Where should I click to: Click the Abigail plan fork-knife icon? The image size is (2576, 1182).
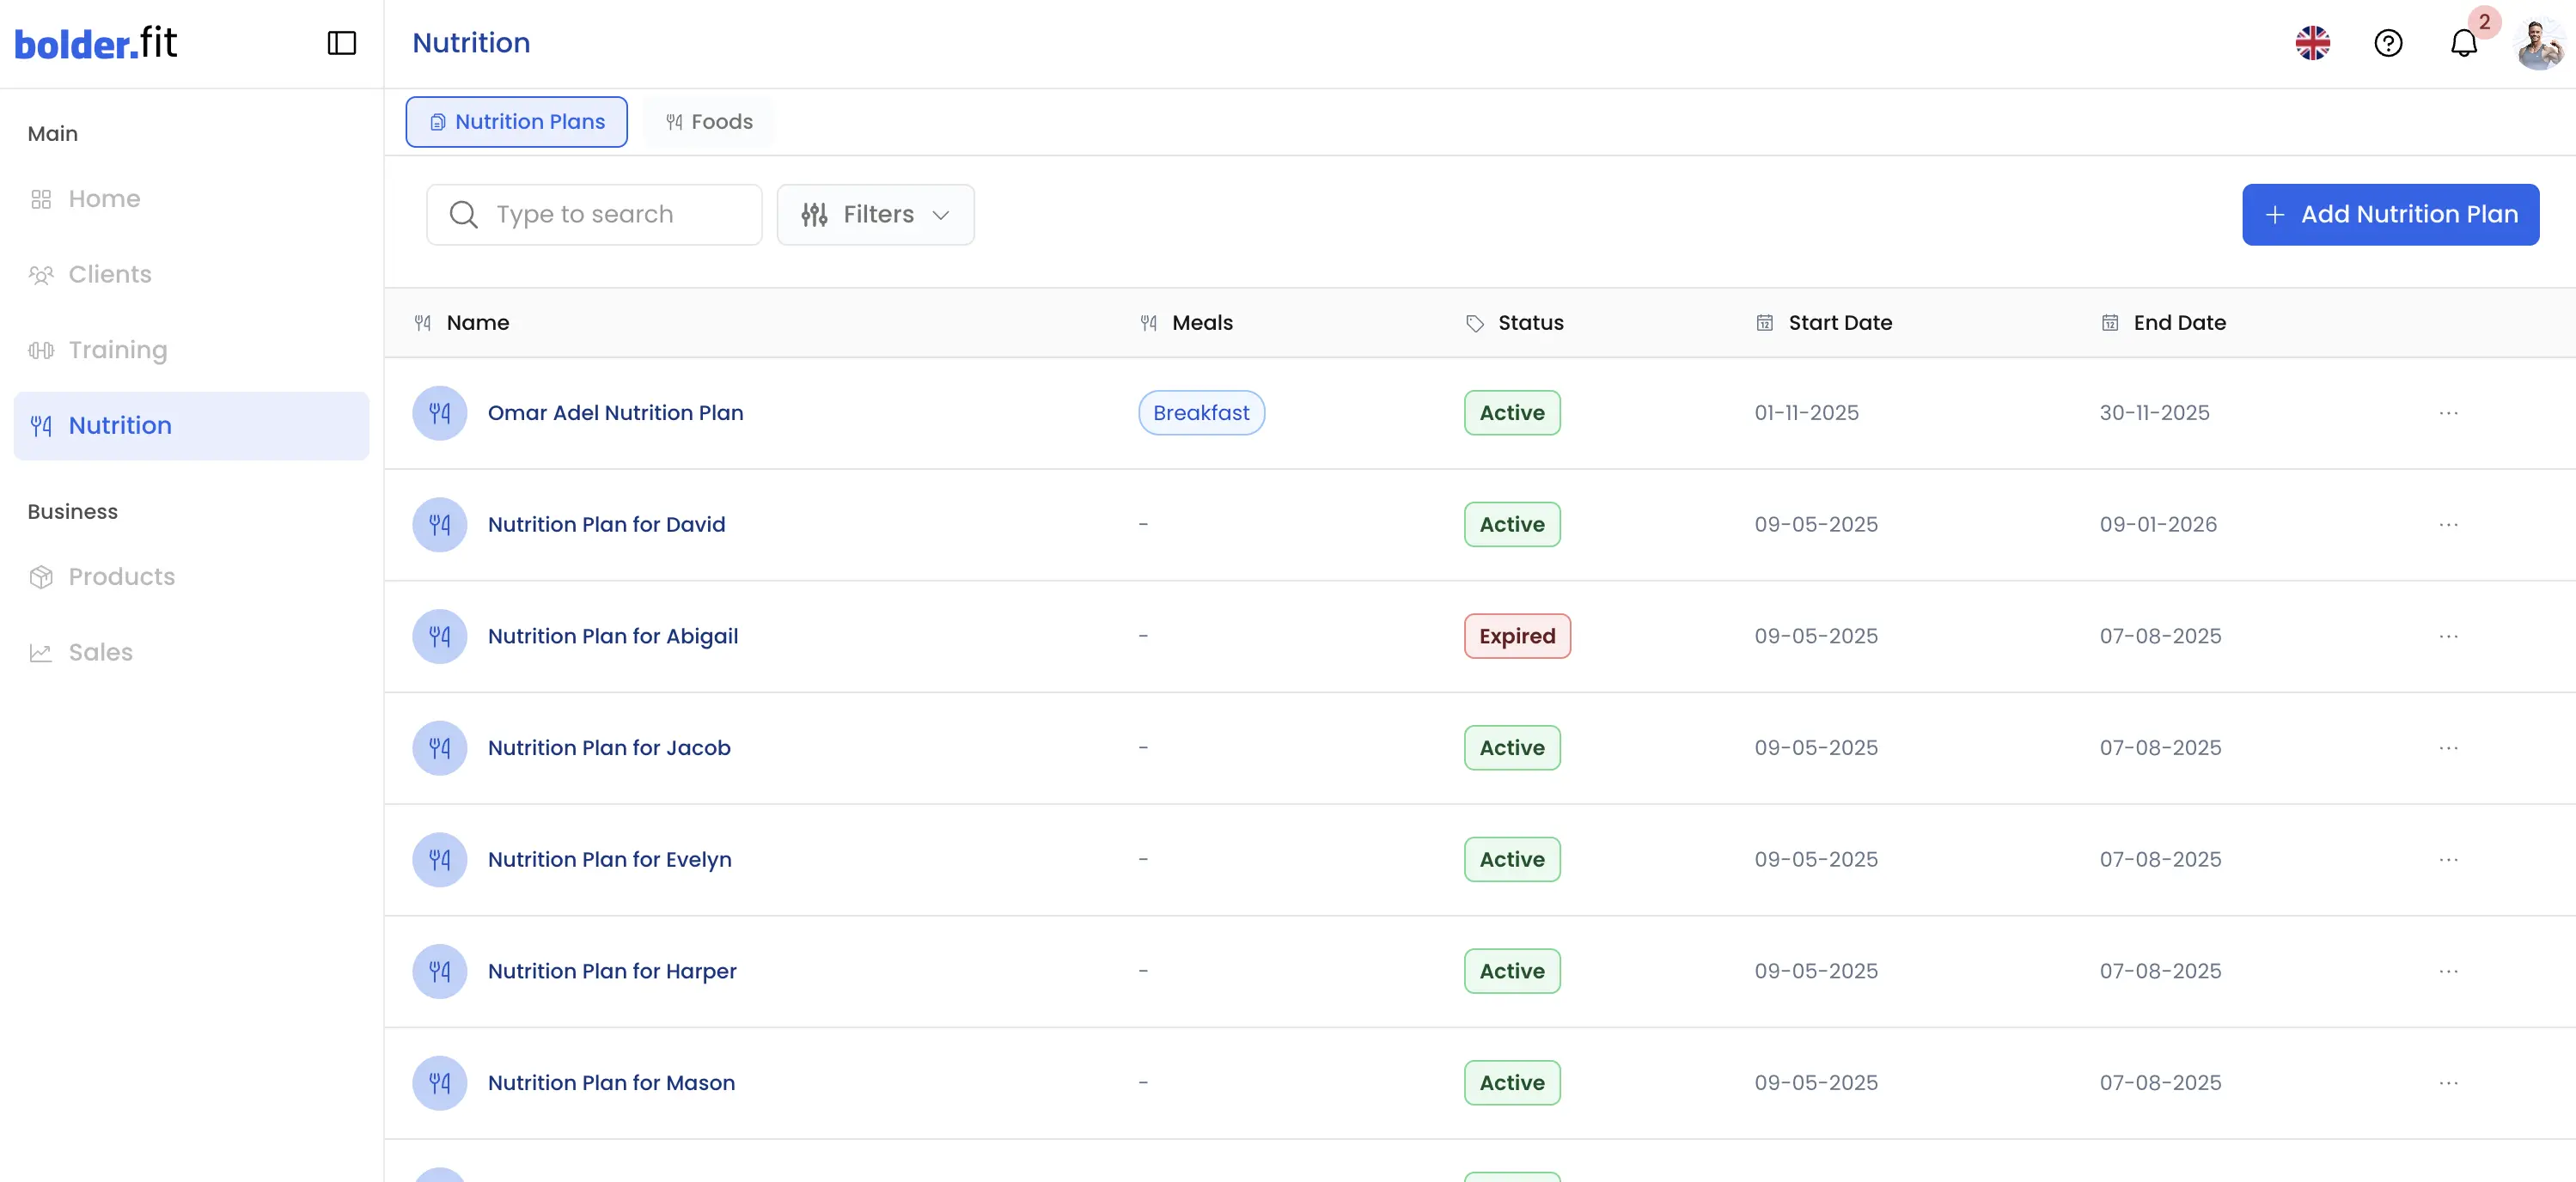(440, 636)
